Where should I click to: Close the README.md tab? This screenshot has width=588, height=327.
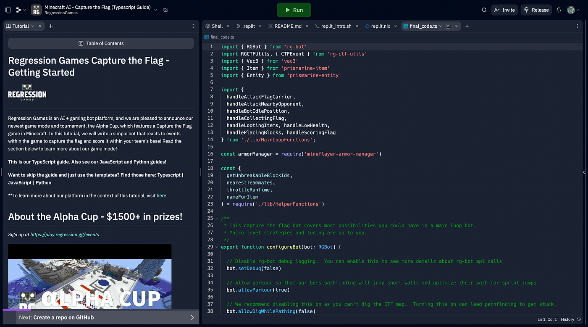pos(307,26)
